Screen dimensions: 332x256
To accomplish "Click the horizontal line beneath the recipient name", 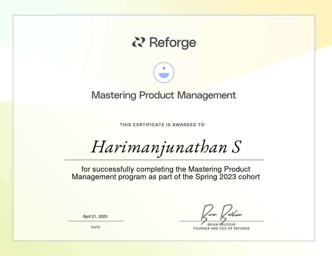I will click(x=164, y=160).
